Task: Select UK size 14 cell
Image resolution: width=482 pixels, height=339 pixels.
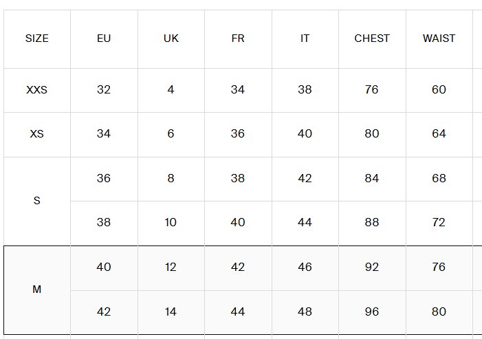Action: tap(171, 311)
